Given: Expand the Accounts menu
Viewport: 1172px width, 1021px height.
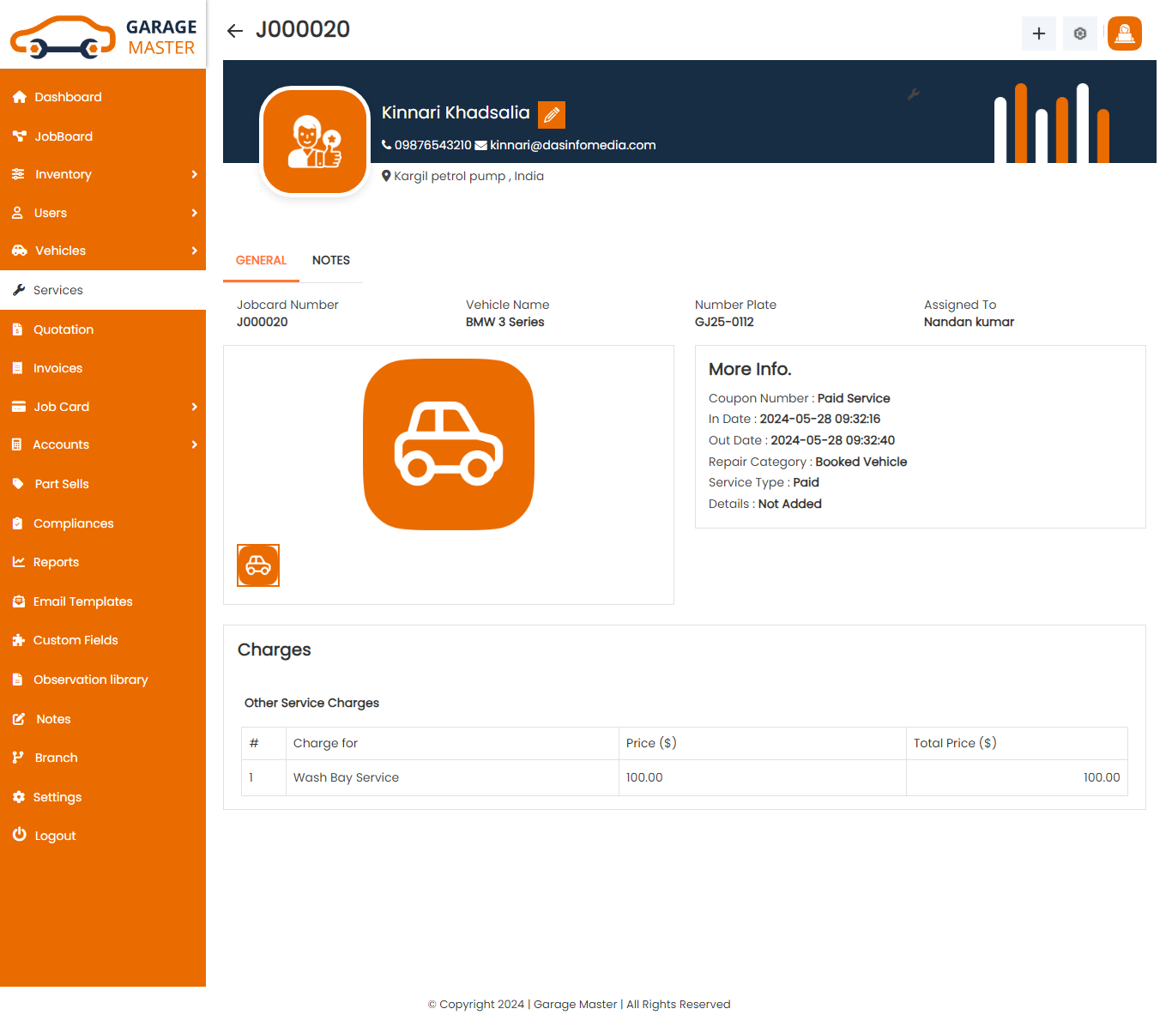Looking at the screenshot, I should click(x=194, y=444).
